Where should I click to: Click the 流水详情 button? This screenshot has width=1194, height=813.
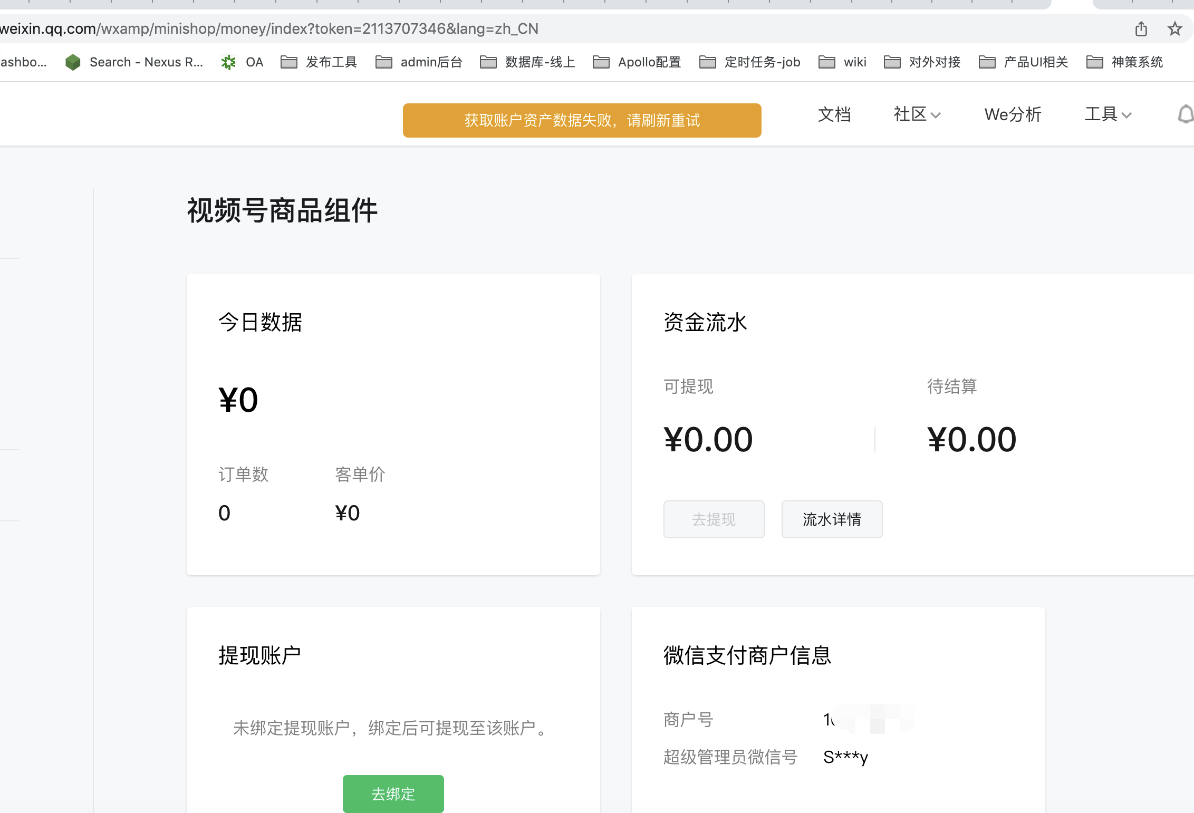832,519
